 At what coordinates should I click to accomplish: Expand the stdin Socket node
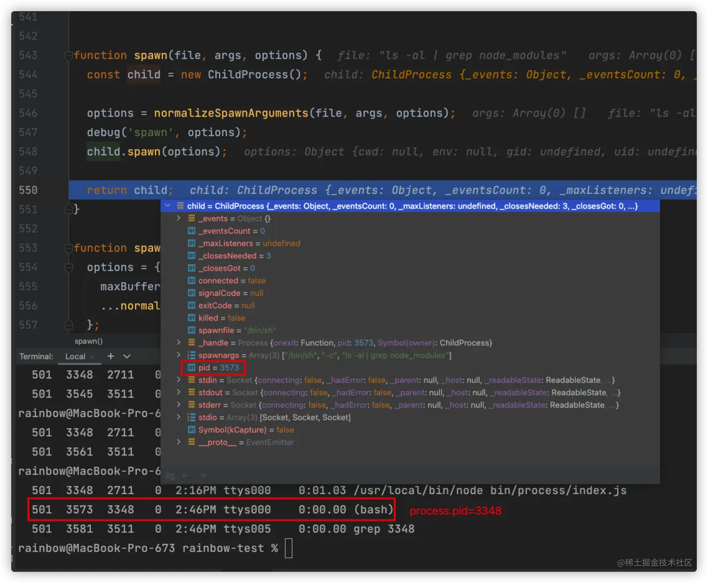178,380
